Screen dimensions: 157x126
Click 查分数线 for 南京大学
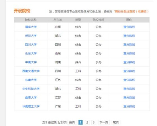tap(129, 98)
